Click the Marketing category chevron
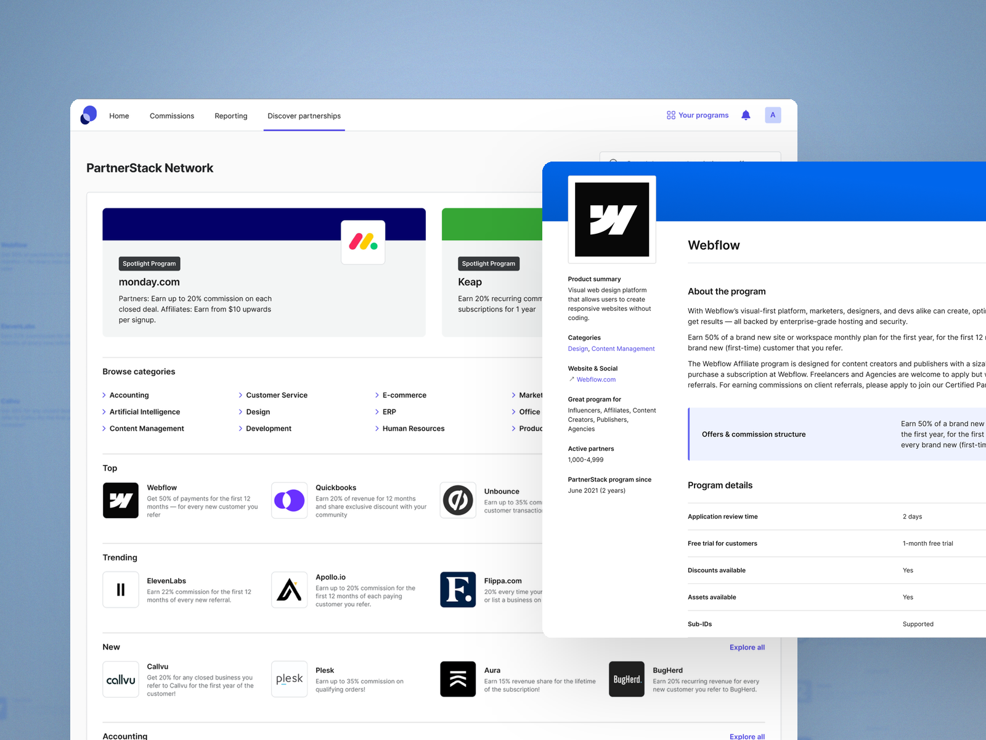The height and width of the screenshot is (740, 986). click(513, 395)
